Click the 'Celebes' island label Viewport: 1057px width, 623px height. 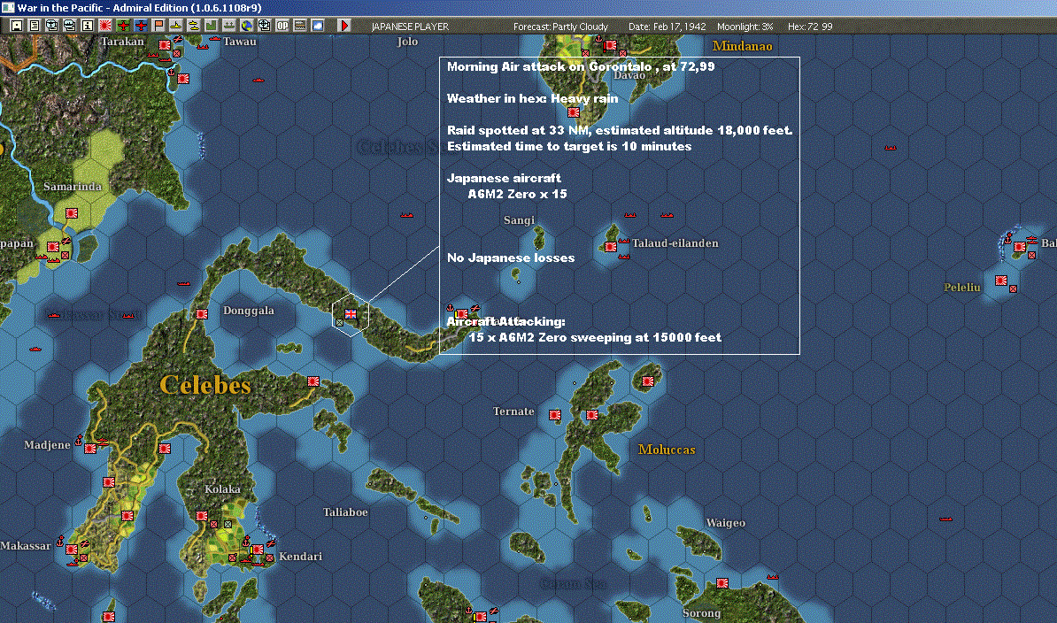click(205, 385)
